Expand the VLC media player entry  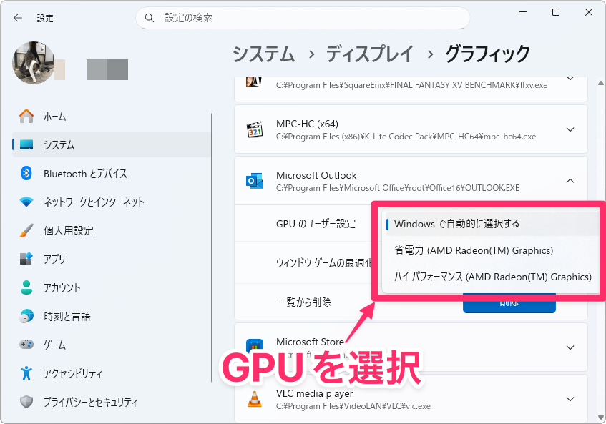[x=570, y=399]
